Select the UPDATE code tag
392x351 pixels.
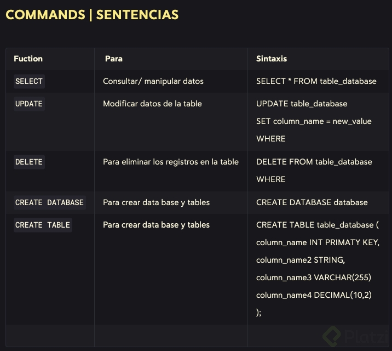click(29, 104)
